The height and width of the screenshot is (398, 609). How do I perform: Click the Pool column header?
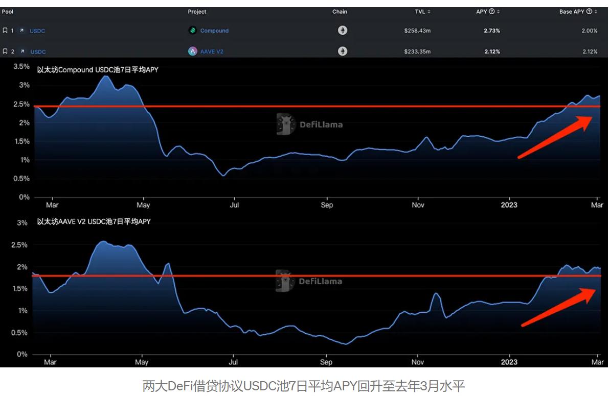[8, 12]
